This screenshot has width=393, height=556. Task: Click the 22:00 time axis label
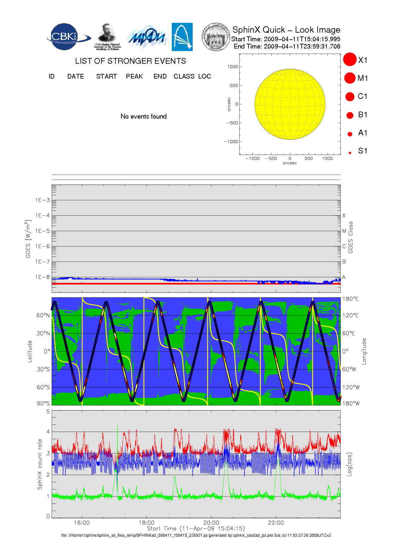276,523
